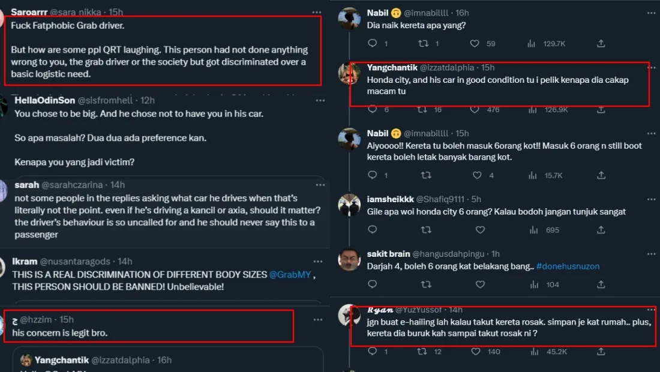
Task: Click share icon on Yangchantik's Honda city tweet
Action: click(x=601, y=109)
